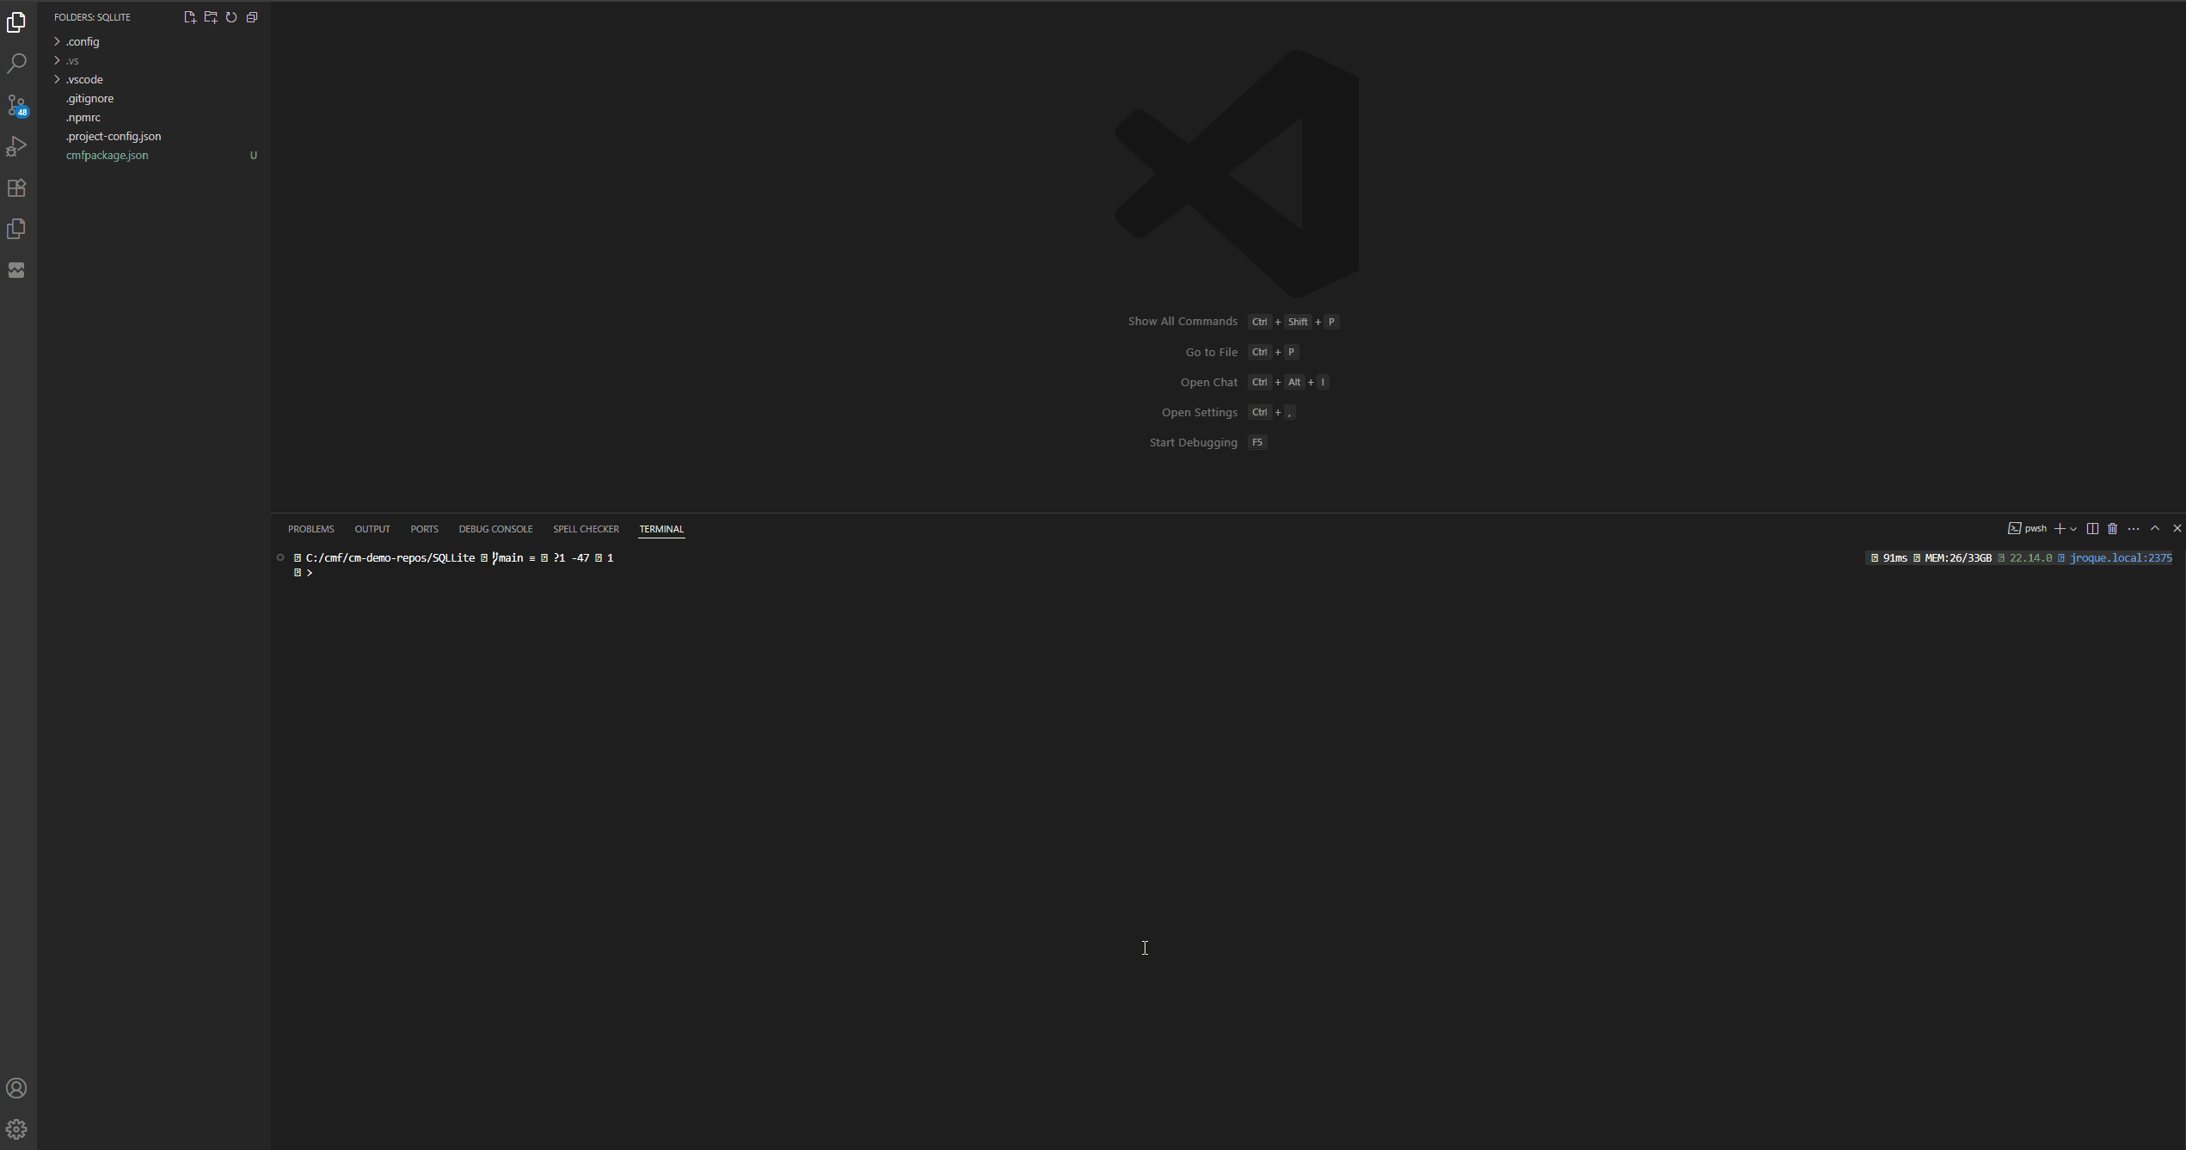Select the Terminal tab
The width and height of the screenshot is (2186, 1150).
[661, 529]
